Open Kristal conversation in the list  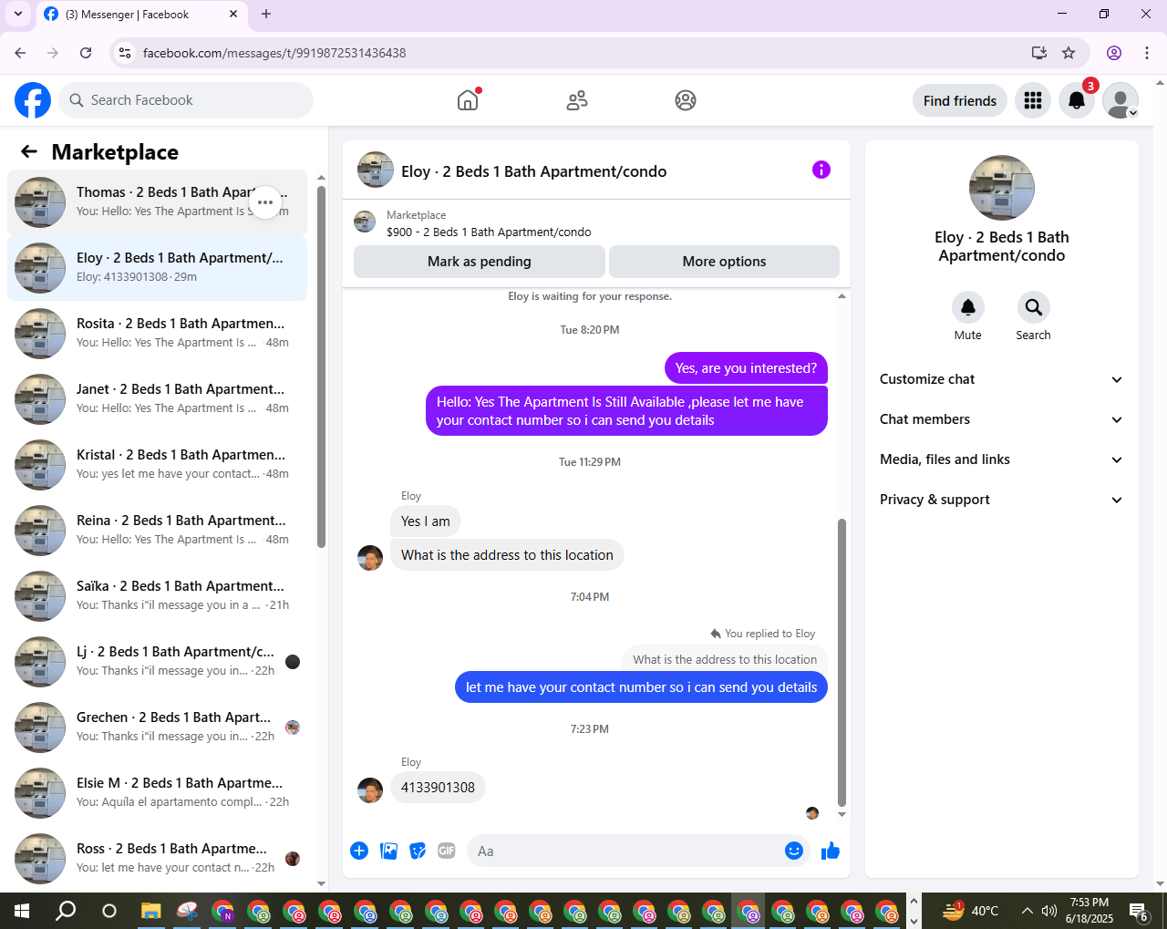pos(157,465)
